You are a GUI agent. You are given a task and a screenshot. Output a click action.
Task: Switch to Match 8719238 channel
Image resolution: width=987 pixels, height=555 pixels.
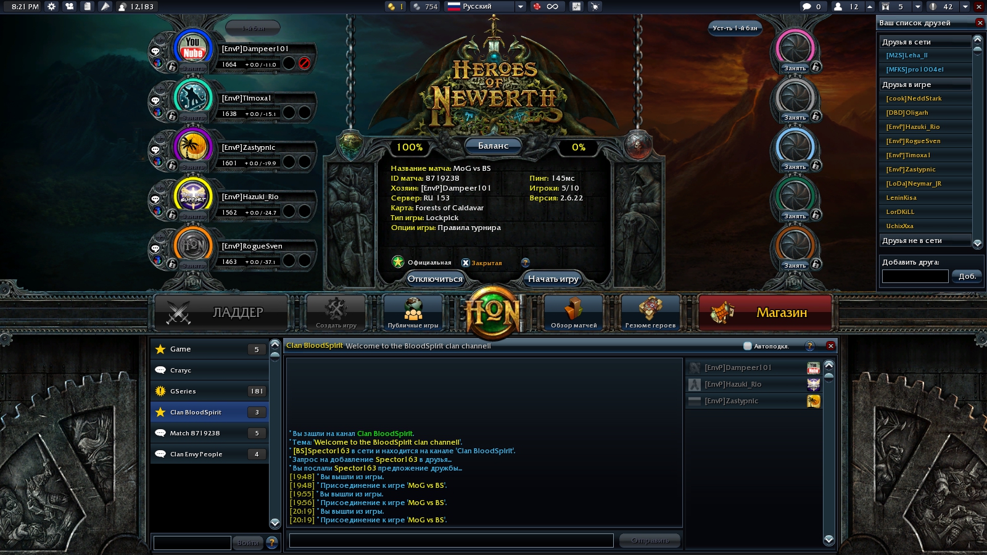pos(210,433)
